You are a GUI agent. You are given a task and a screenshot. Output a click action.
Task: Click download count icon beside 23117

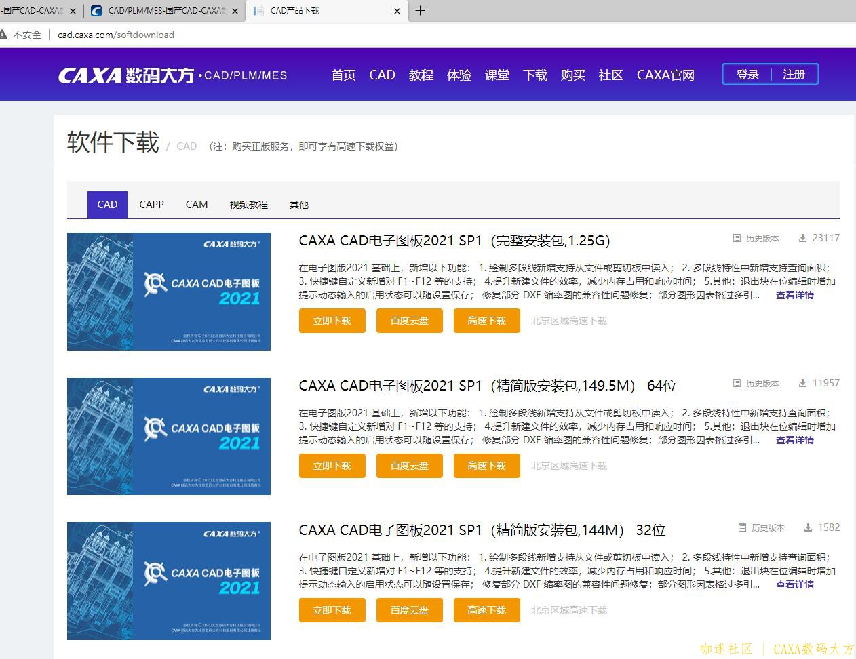(x=802, y=238)
